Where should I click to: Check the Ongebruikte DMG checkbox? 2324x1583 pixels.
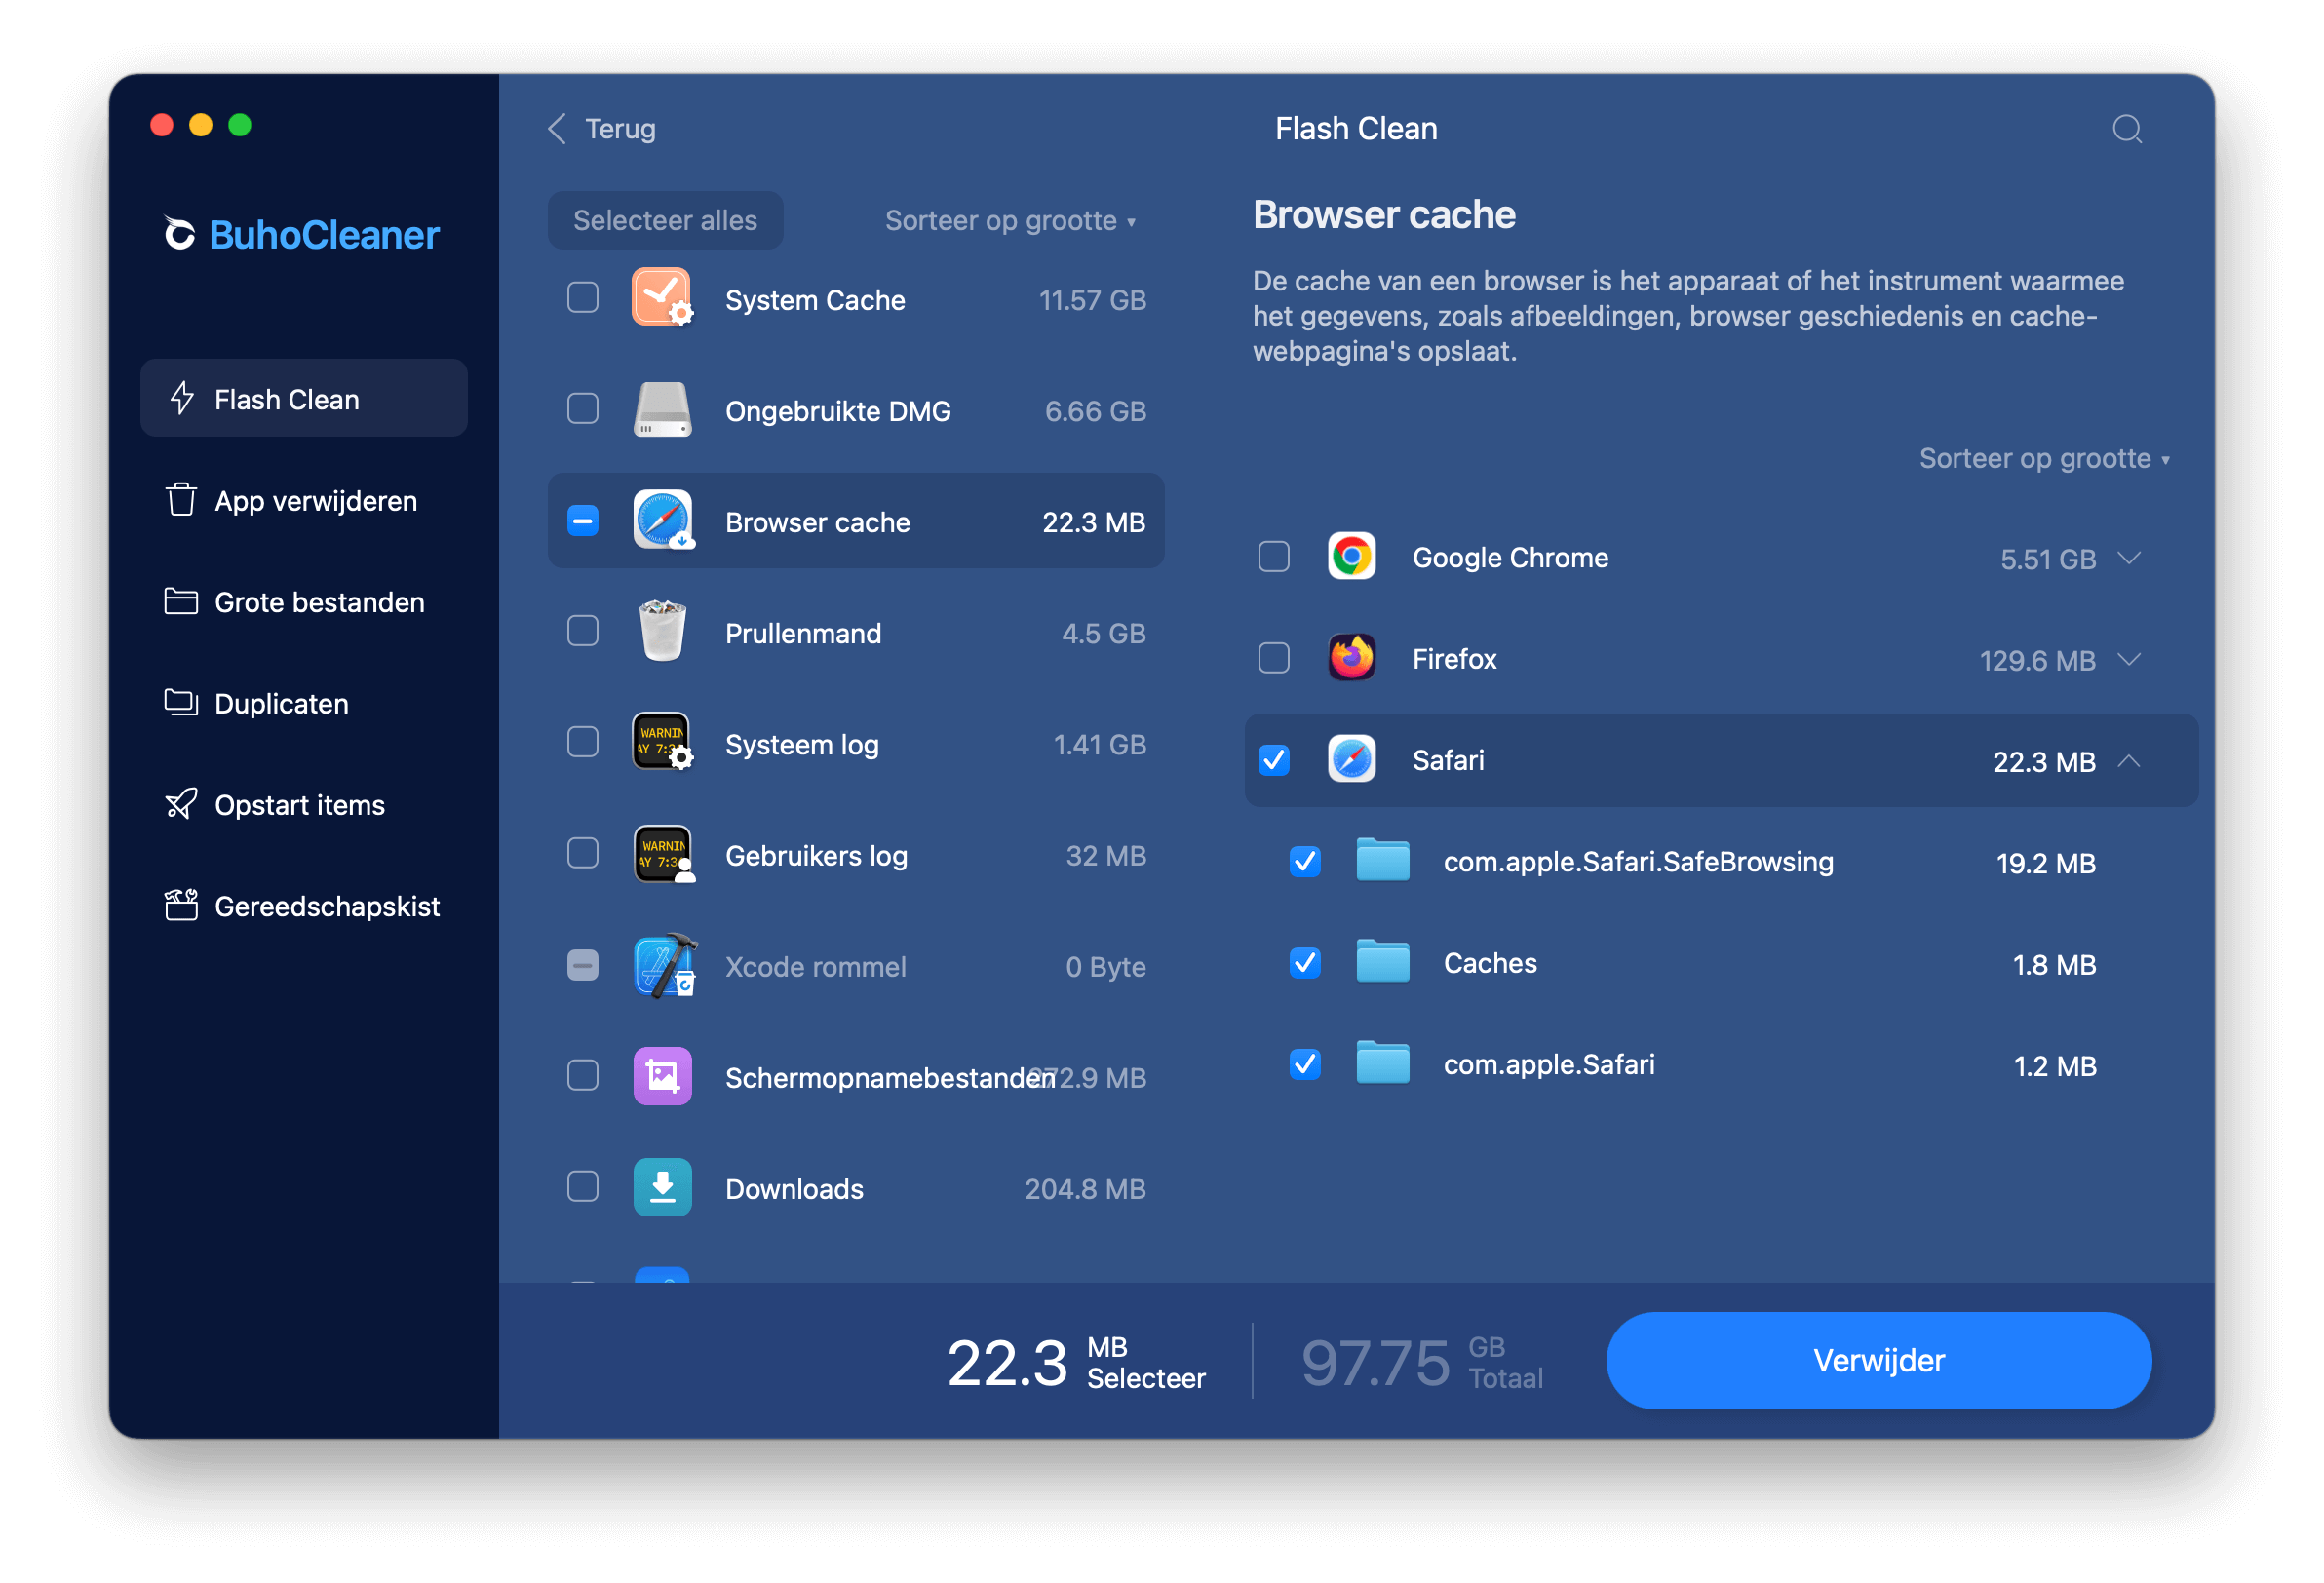(582, 409)
